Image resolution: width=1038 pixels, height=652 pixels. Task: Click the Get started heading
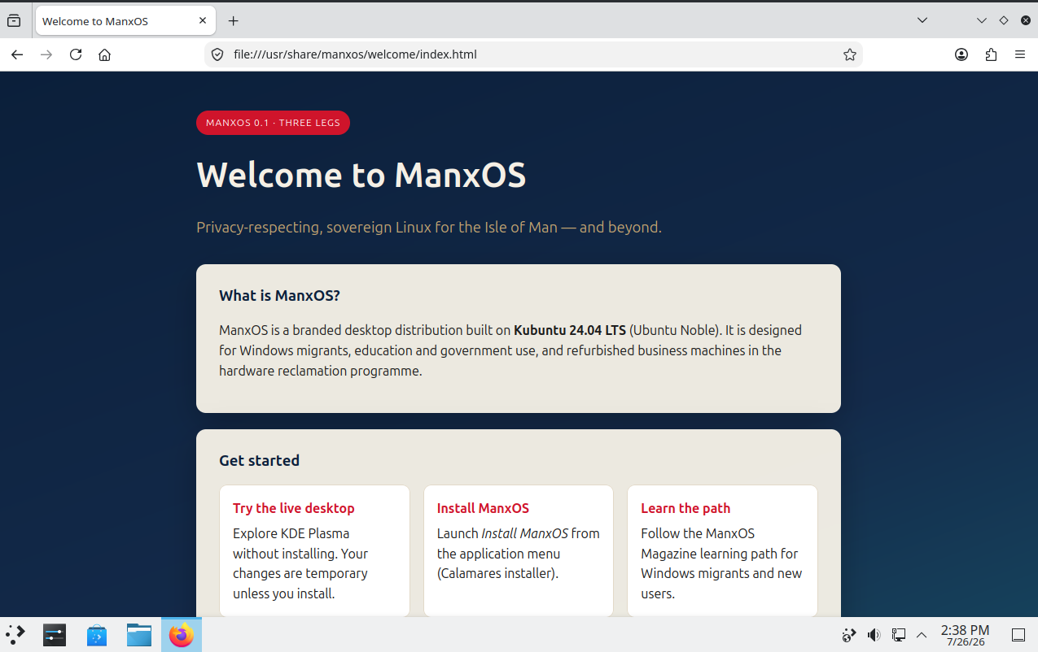[x=259, y=460]
